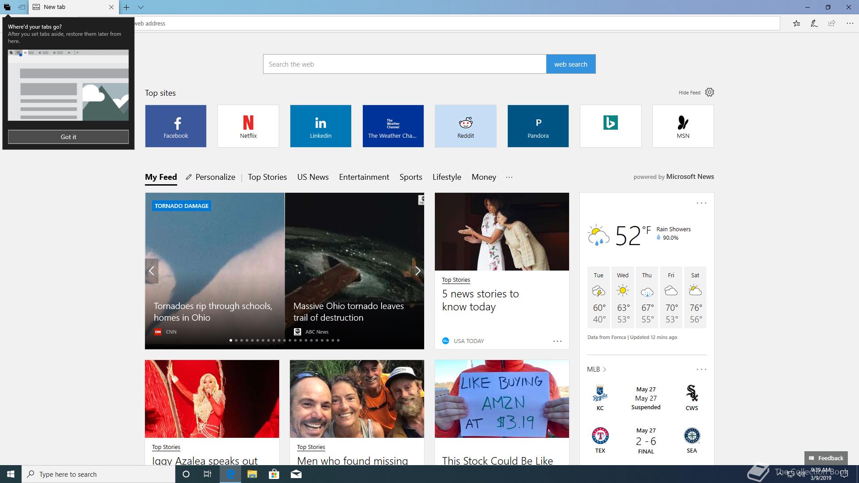Switch to Money tab
The width and height of the screenshot is (859, 483).
point(484,177)
